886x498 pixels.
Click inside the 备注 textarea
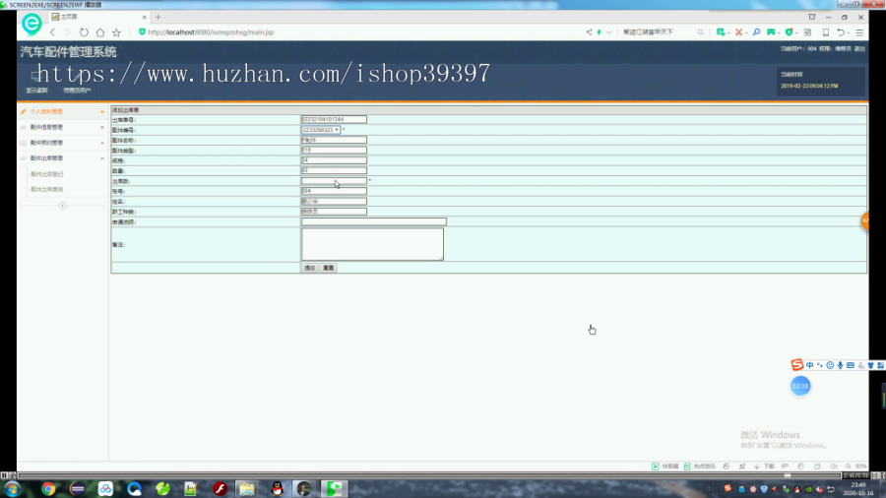[x=372, y=244]
